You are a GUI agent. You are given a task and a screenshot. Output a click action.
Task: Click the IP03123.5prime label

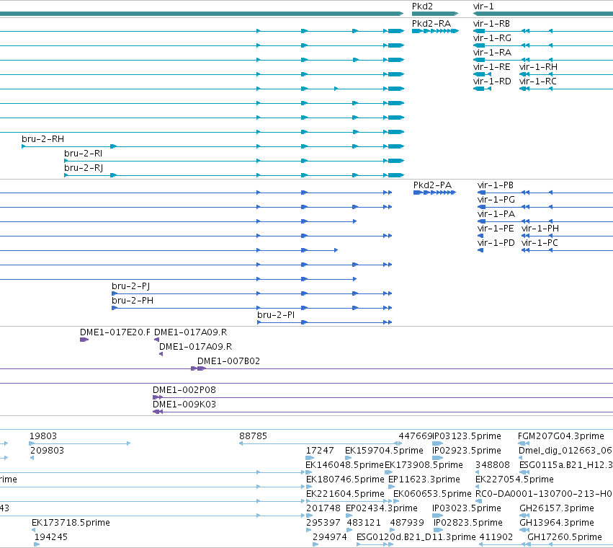tap(467, 436)
